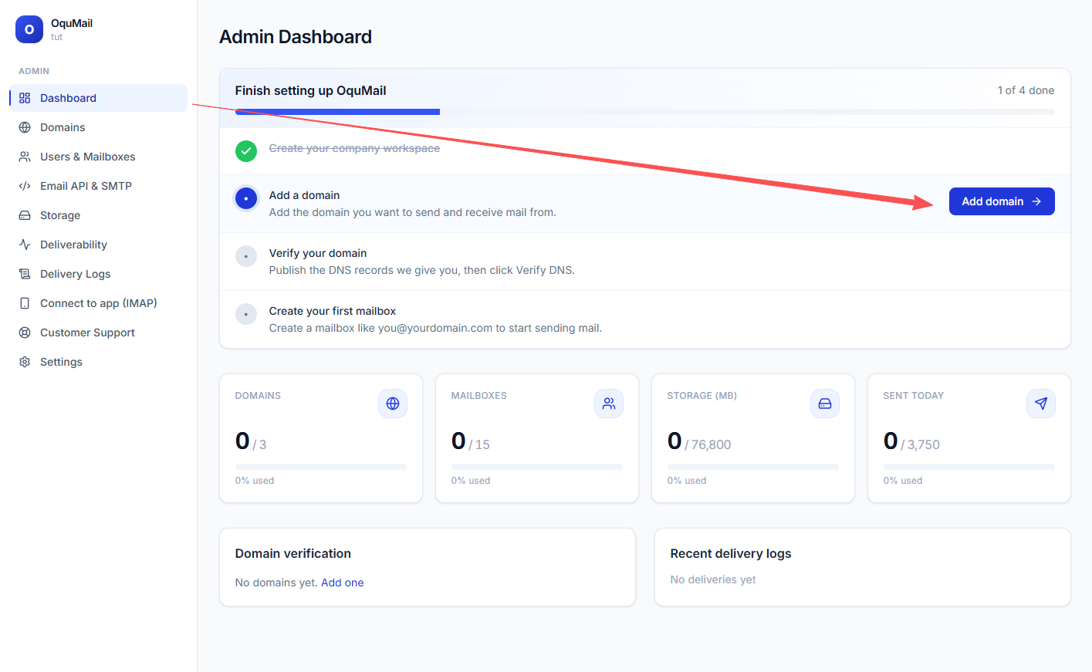Click the setup progress bar
The width and height of the screenshot is (1092, 672).
pos(645,112)
